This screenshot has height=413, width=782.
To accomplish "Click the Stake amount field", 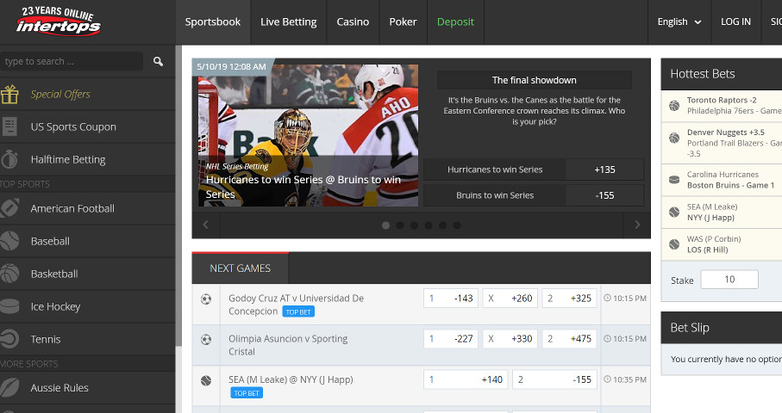I will pyautogui.click(x=729, y=280).
